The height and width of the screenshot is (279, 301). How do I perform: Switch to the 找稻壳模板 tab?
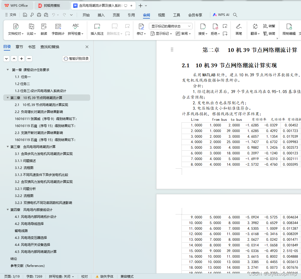tap(52, 6)
